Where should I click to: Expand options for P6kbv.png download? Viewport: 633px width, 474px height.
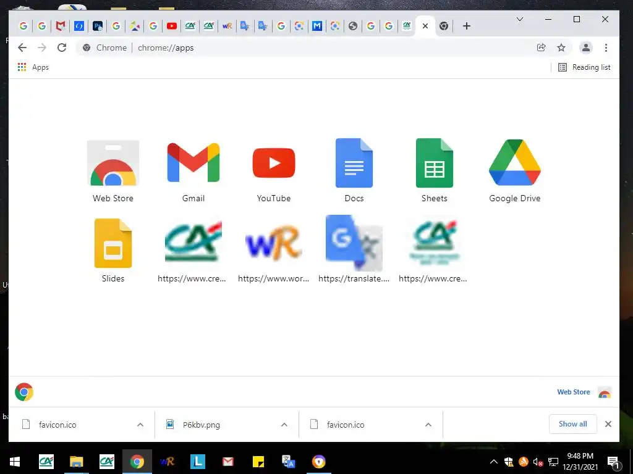tap(284, 425)
